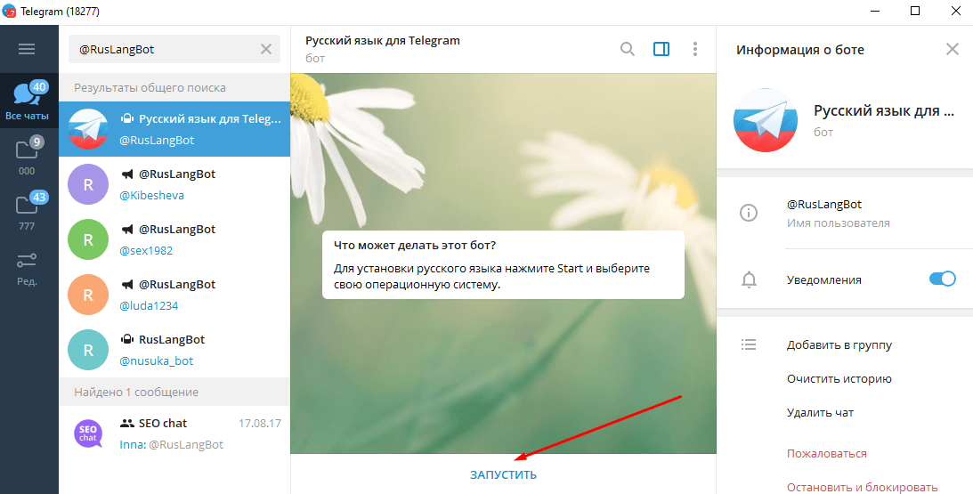Search messages in this chat
973x494 pixels.
click(628, 50)
